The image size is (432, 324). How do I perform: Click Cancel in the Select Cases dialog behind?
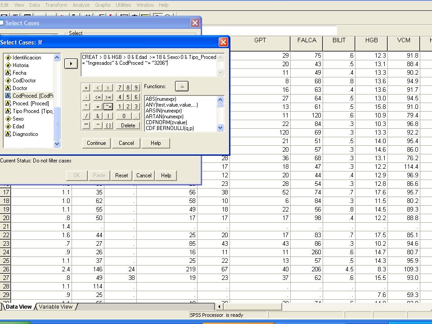144,175
